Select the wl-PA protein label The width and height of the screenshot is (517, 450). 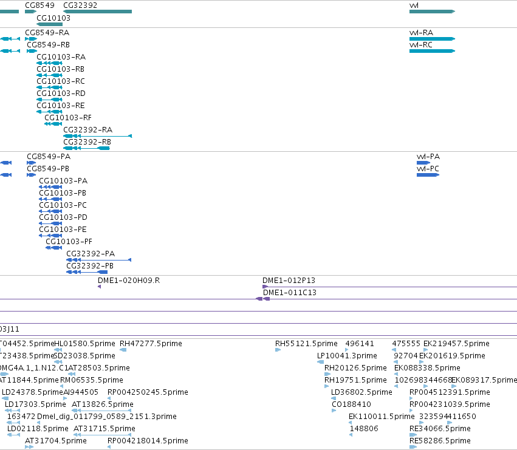click(428, 157)
